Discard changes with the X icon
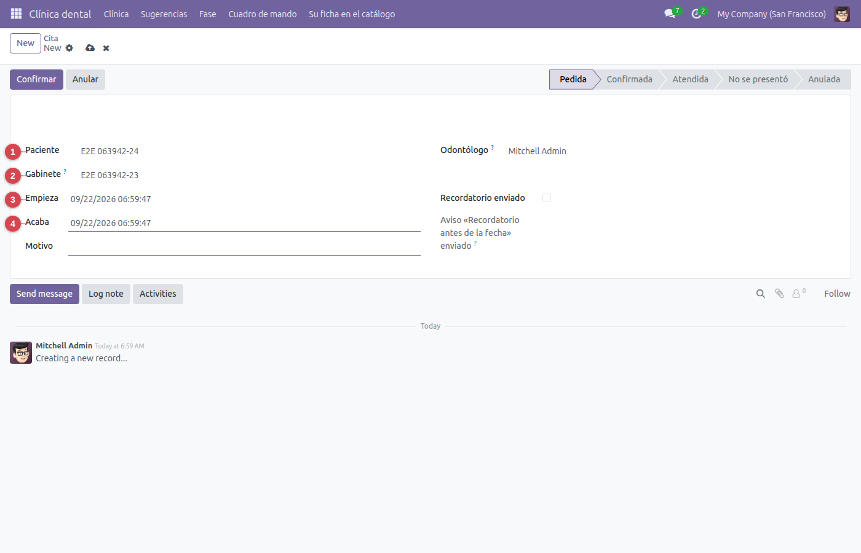 (x=106, y=48)
